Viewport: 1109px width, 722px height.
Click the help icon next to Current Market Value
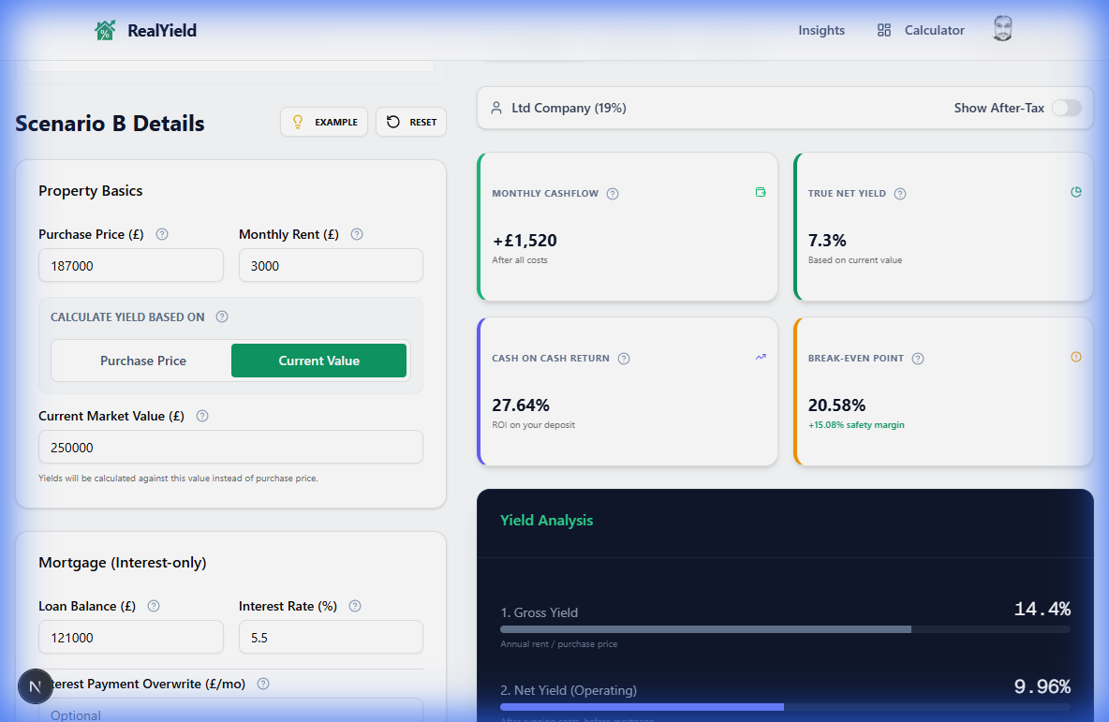pos(201,416)
